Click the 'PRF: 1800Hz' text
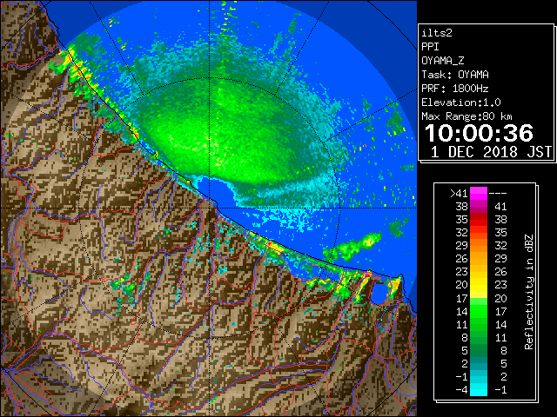The height and width of the screenshot is (417, 557). [x=455, y=89]
